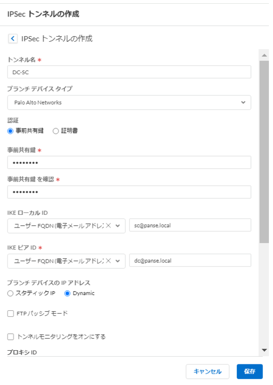Screen dimensions: 273x385
Task: Focus the 事前共有鍵 を確認 password field
Action: 129,192
